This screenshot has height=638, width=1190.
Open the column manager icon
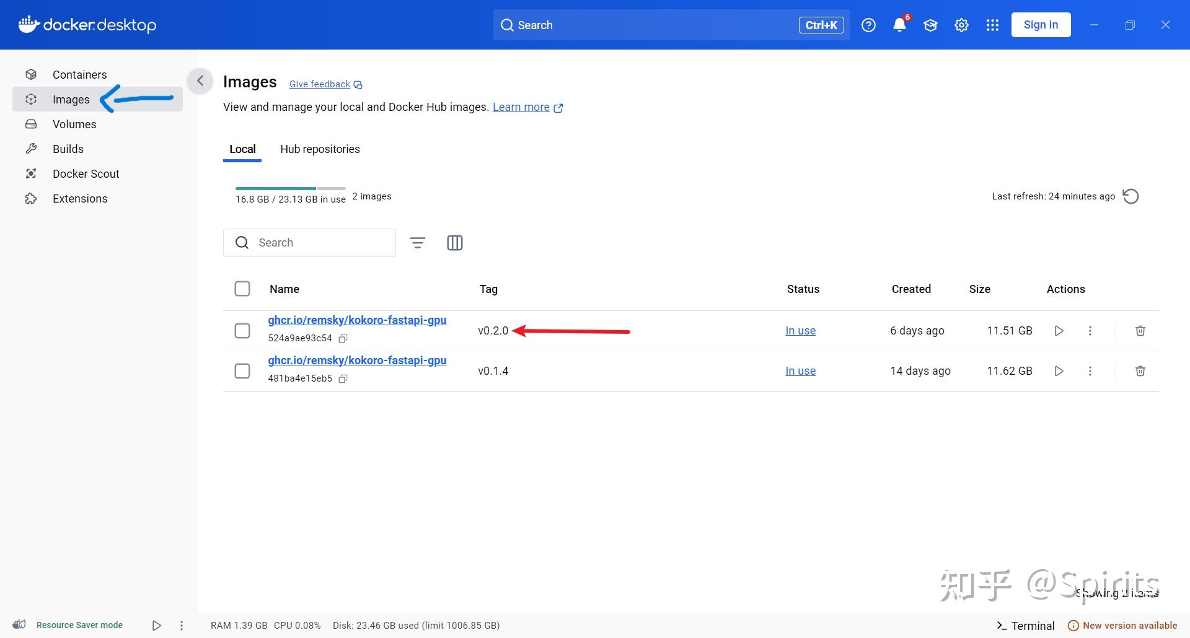click(455, 243)
